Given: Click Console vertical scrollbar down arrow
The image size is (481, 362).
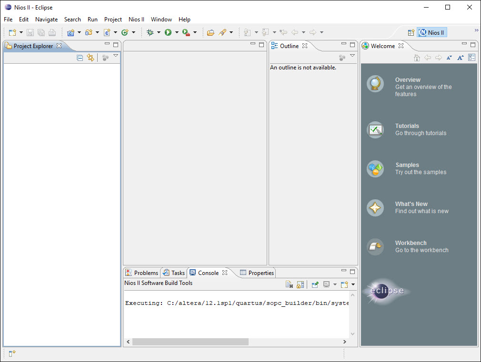Looking at the screenshot, I should [x=353, y=334].
